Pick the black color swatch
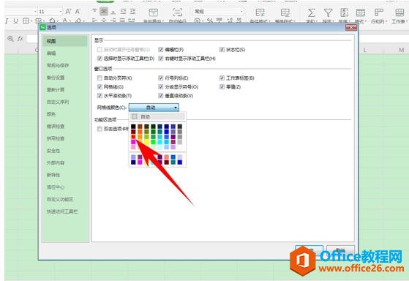Screen dimensions: 409x281 pyautogui.click(x=133, y=127)
